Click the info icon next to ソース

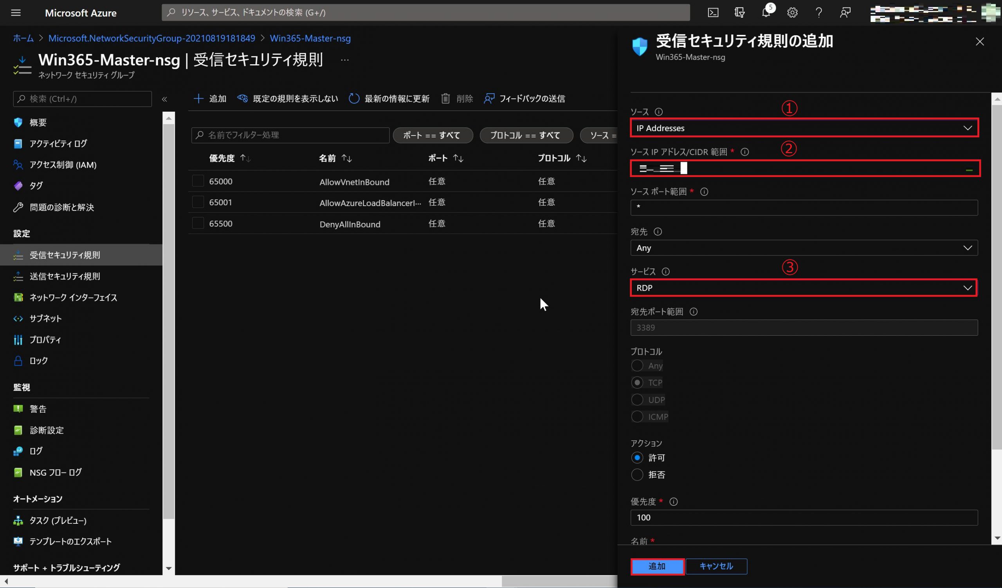click(658, 112)
